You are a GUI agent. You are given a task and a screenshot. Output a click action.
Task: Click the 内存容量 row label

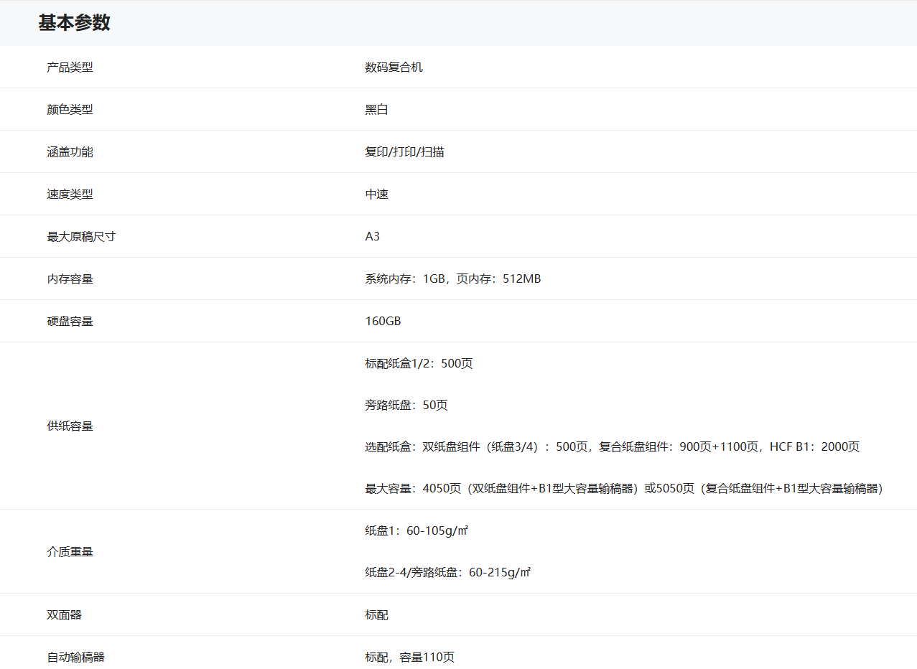point(70,279)
